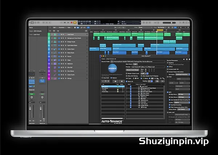
Task: Toggle the yellow Cycle button
Action: [75, 22]
